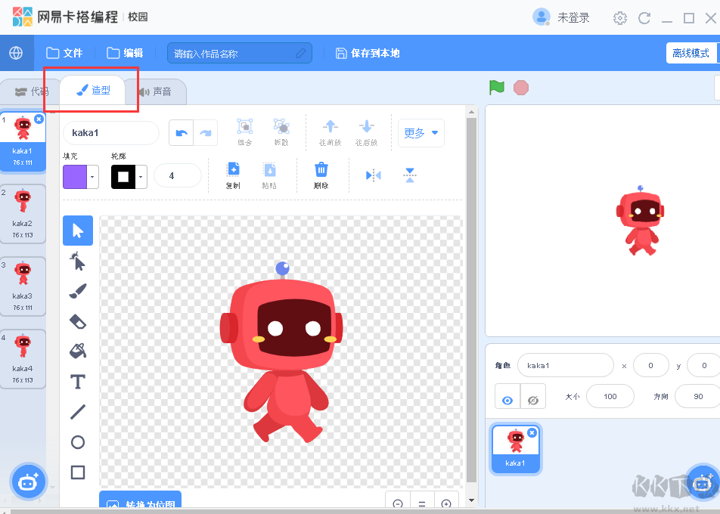Viewport: 720px width, 514px height.
Task: Choose the Text tool
Action: point(77,382)
